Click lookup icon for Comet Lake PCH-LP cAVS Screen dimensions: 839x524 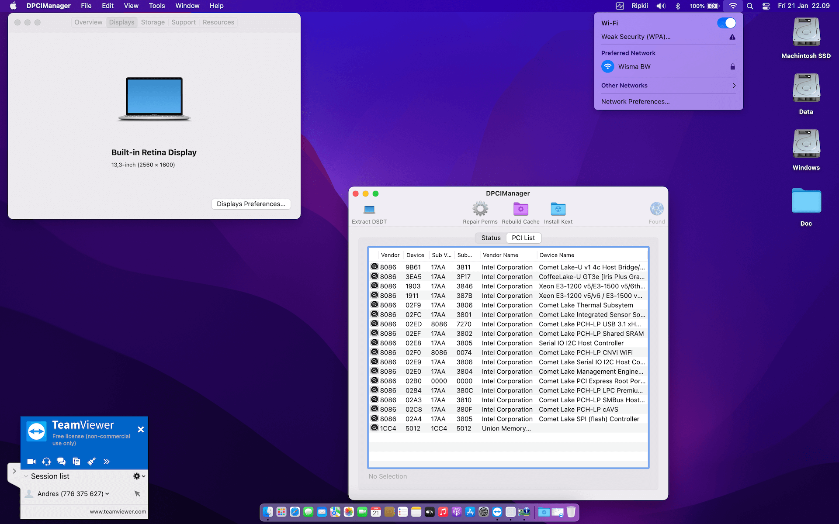pyautogui.click(x=374, y=409)
